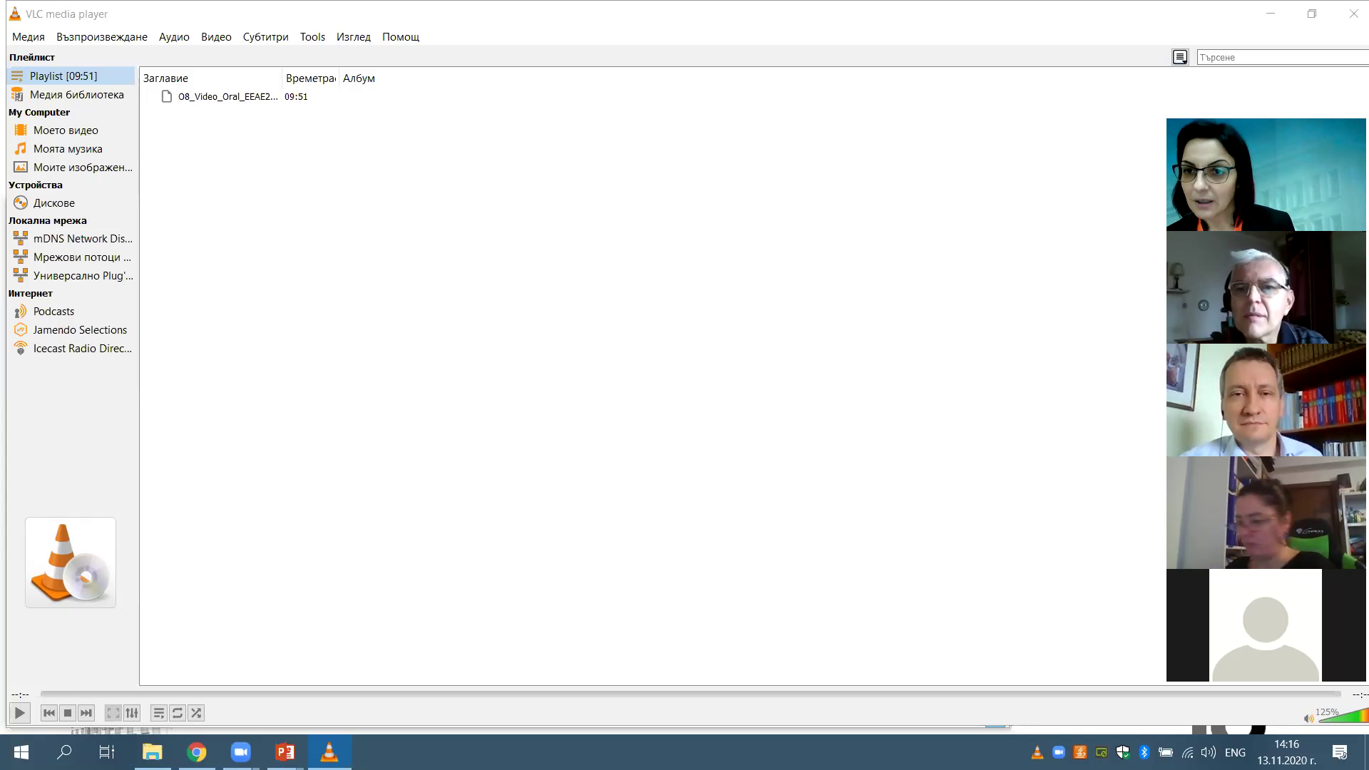Click the Търсене search field
The height and width of the screenshot is (770, 1369).
[x=1280, y=57]
